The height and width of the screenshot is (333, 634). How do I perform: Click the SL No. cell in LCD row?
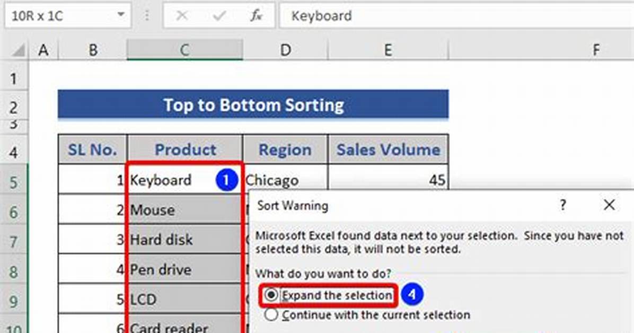93,300
